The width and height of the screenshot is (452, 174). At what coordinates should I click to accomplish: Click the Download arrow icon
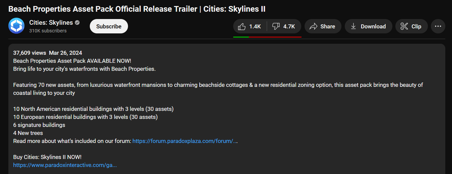click(353, 26)
